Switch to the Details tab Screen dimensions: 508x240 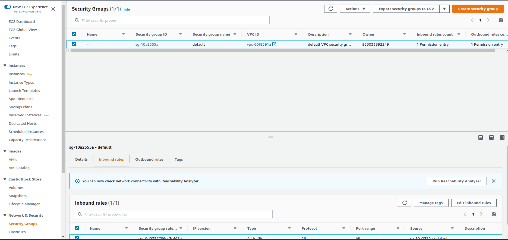coord(81,159)
